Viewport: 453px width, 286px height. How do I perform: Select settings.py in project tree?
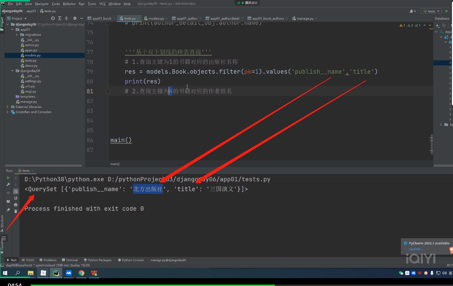(33, 81)
